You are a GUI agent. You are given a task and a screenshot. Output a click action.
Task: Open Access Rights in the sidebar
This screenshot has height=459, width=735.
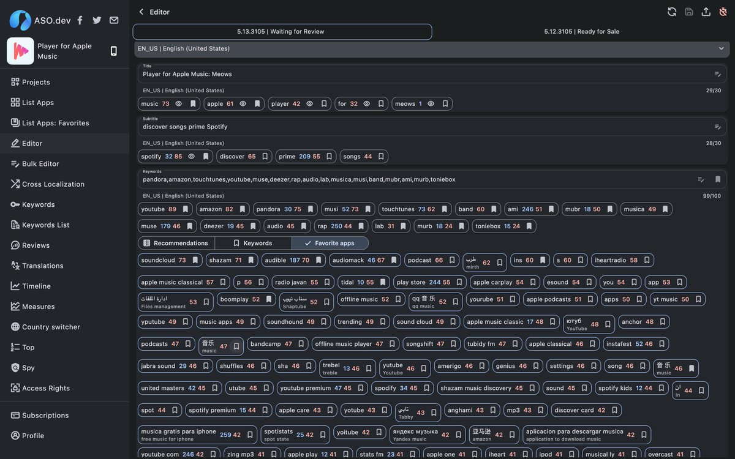coord(64,388)
